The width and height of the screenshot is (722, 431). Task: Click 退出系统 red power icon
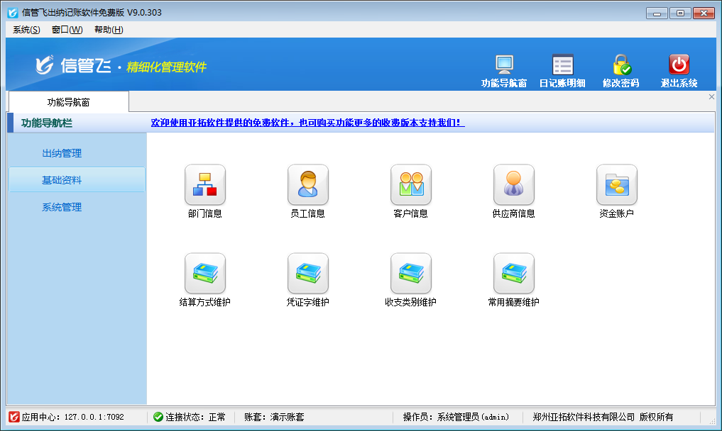point(679,65)
